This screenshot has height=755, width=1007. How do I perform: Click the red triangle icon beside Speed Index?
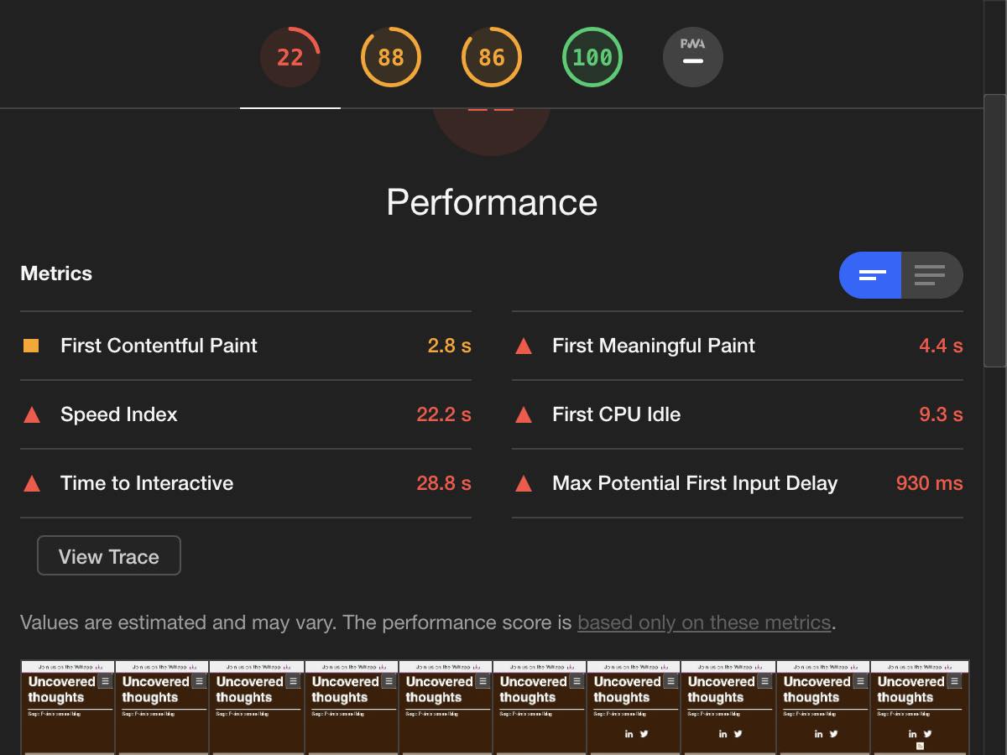tap(32, 414)
